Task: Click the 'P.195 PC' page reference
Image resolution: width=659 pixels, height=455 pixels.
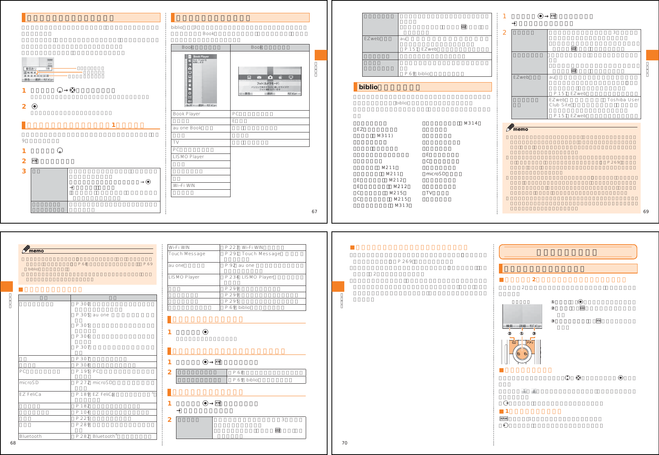Action: (x=88, y=372)
